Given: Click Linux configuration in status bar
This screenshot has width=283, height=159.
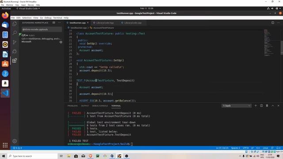Looking at the screenshot, I should (265, 148).
